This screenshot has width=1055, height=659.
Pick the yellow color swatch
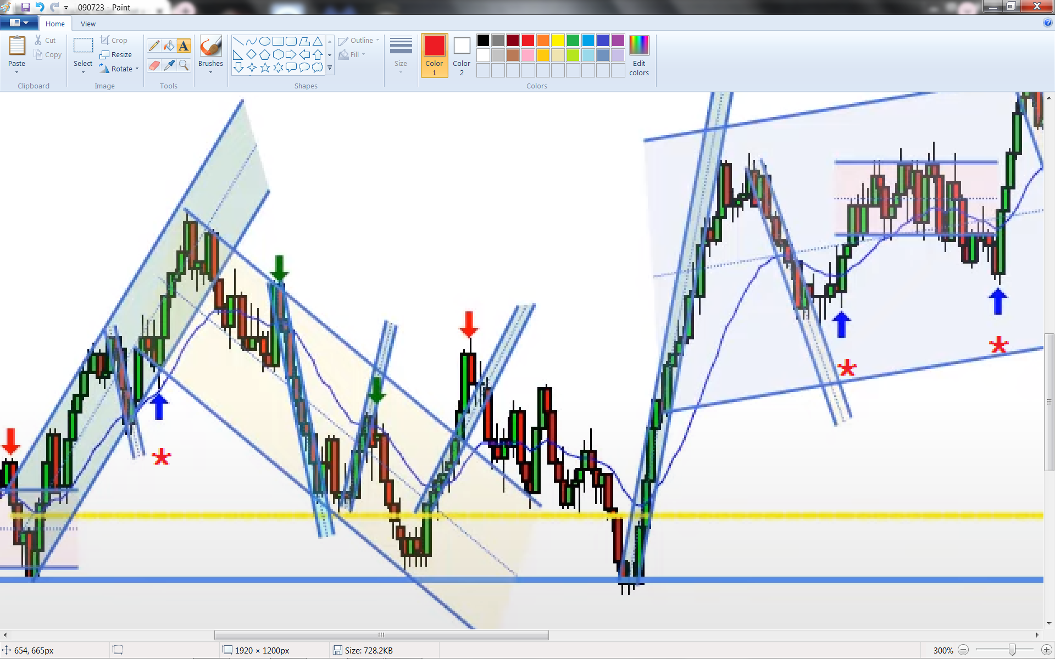[x=558, y=40]
